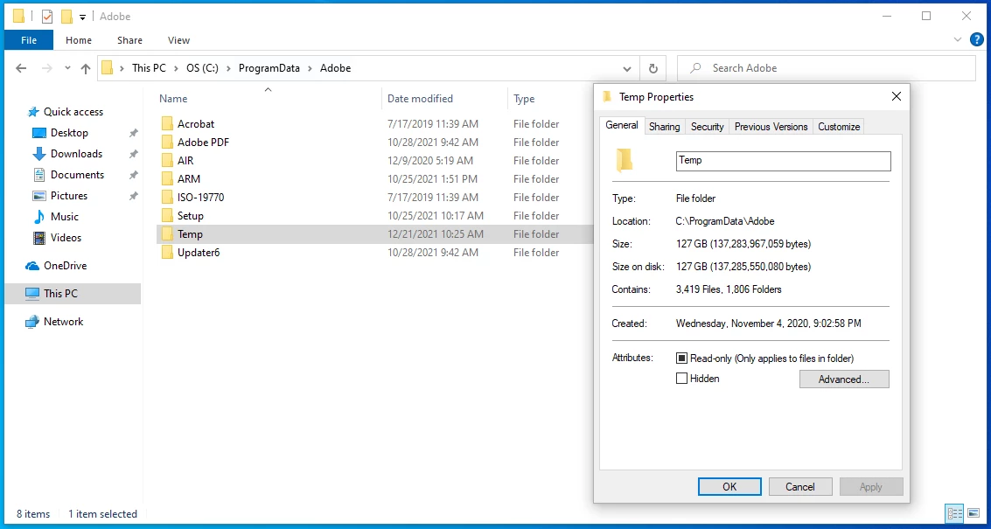This screenshot has width=991, height=529.
Task: Toggle the Hidden attribute checkbox
Action: pyautogui.click(x=681, y=379)
